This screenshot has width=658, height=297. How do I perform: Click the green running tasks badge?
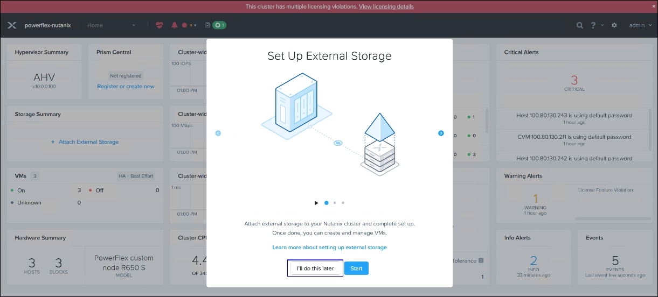click(x=219, y=25)
